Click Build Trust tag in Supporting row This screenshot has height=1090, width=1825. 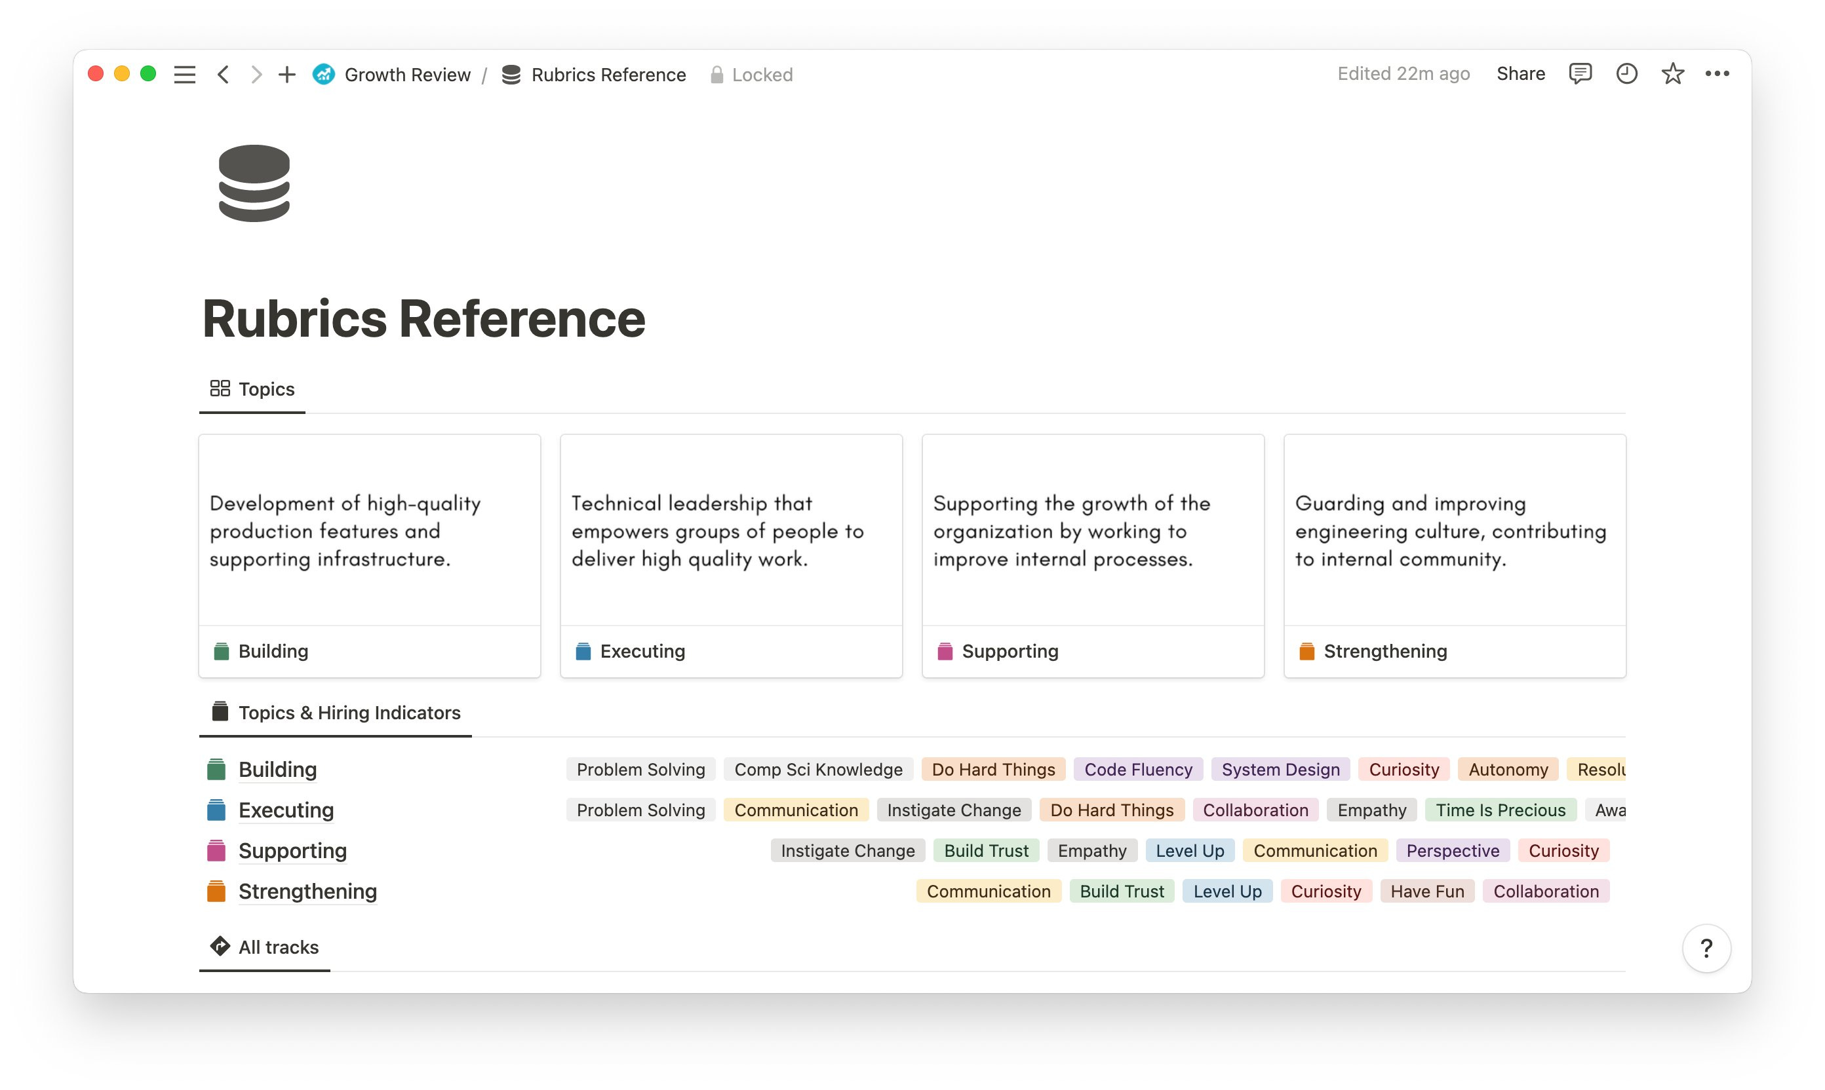click(986, 850)
